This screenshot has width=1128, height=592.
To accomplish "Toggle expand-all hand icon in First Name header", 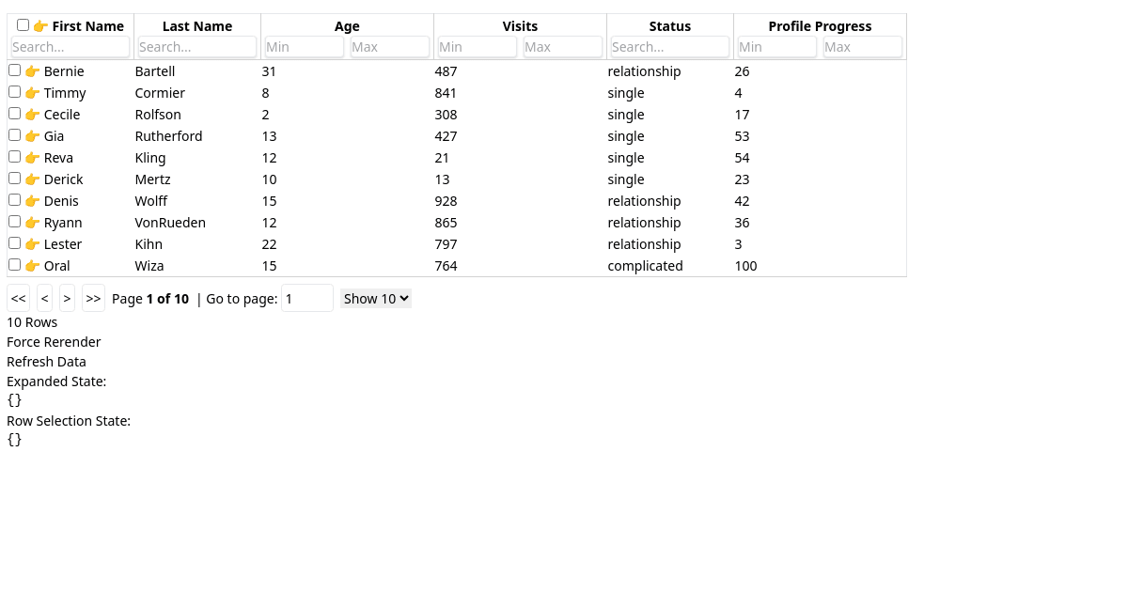I will (x=40, y=26).
